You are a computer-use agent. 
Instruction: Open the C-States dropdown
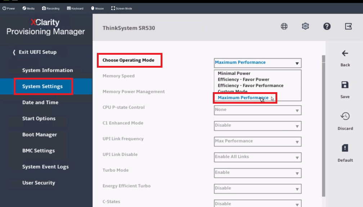(x=258, y=203)
